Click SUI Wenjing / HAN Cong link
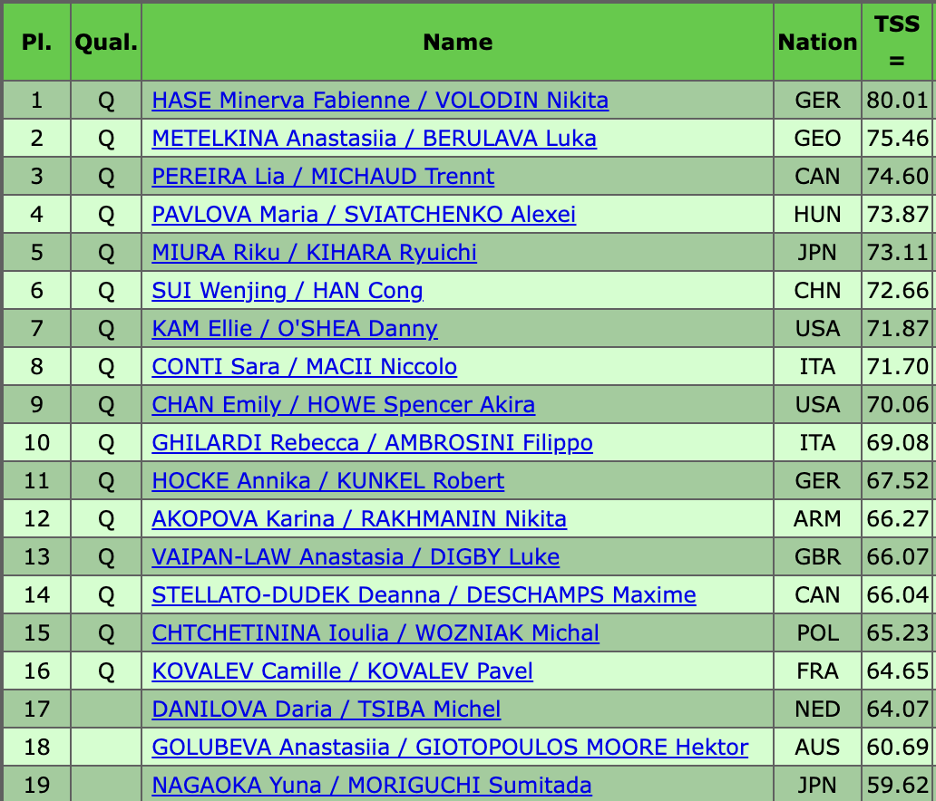 click(x=288, y=291)
